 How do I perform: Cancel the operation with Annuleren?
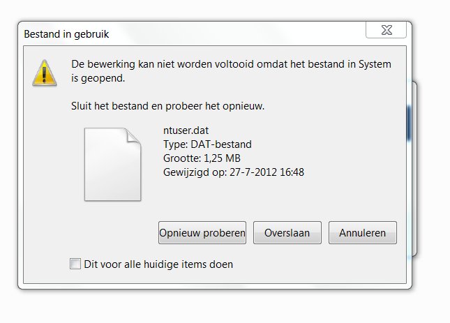pyautogui.click(x=363, y=232)
